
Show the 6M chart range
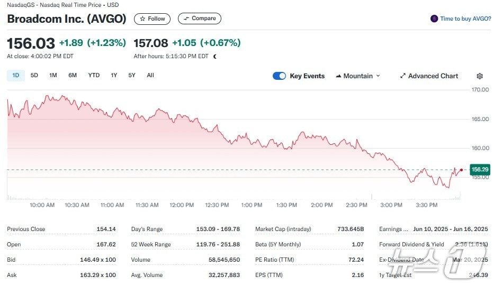click(73, 75)
